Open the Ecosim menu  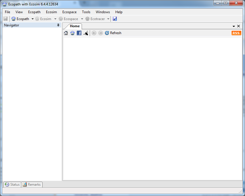coord(51,12)
